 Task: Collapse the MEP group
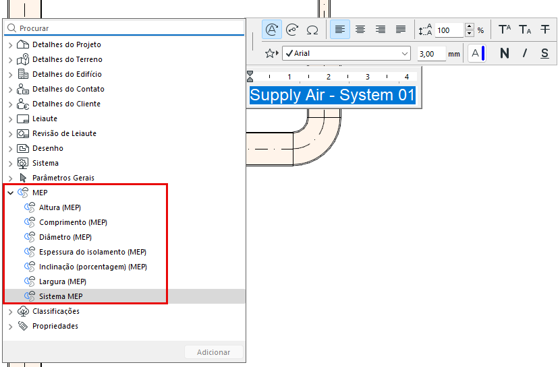click(10, 193)
